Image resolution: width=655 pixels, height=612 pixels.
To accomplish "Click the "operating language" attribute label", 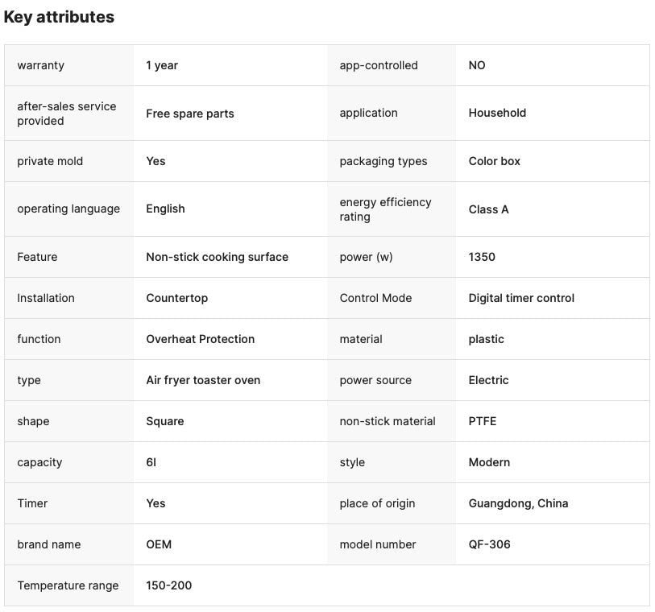I will click(x=68, y=209).
